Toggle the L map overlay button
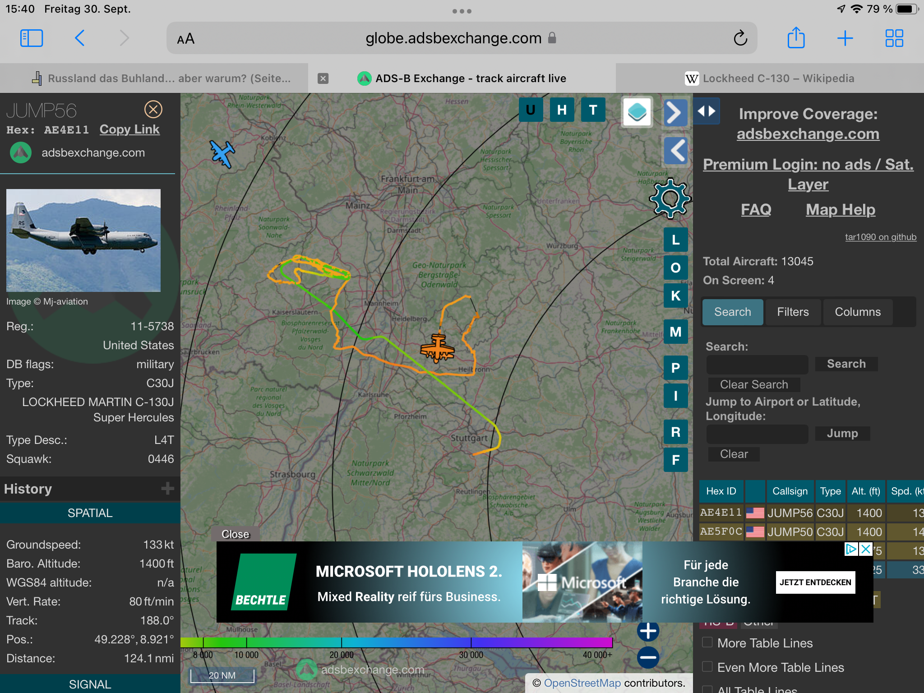Screen dimensions: 924x693 [675, 240]
